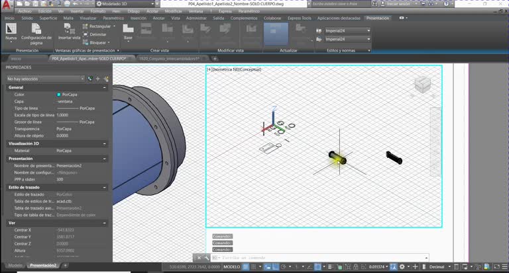Click the Conceptual visual style label
Screen dimensions: 509x273
click(x=251, y=69)
